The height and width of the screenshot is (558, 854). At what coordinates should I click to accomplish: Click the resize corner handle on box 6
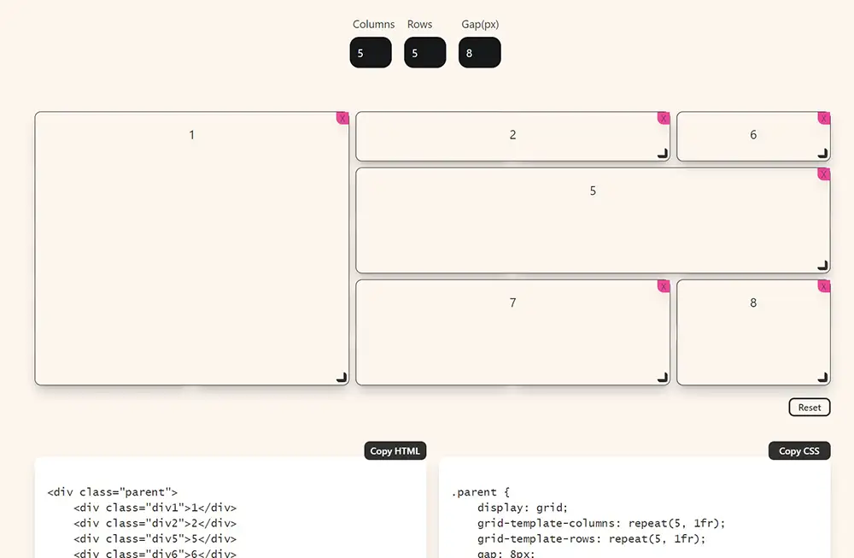tap(823, 153)
